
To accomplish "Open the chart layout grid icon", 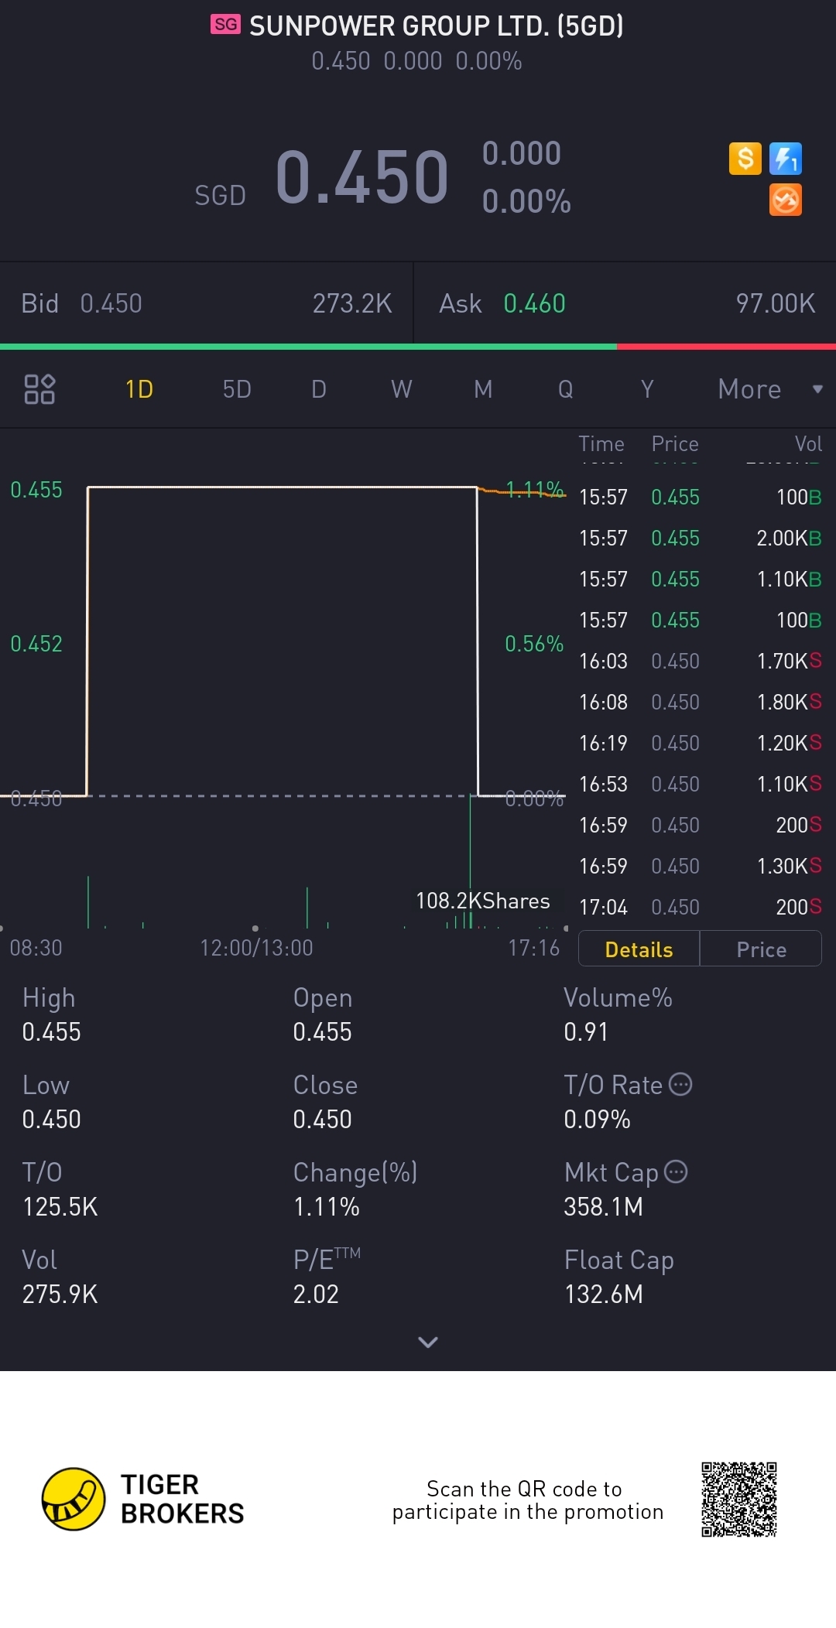I will coord(39,389).
